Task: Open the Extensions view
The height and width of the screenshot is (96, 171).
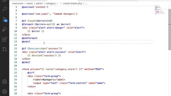Action: coord(5,39)
